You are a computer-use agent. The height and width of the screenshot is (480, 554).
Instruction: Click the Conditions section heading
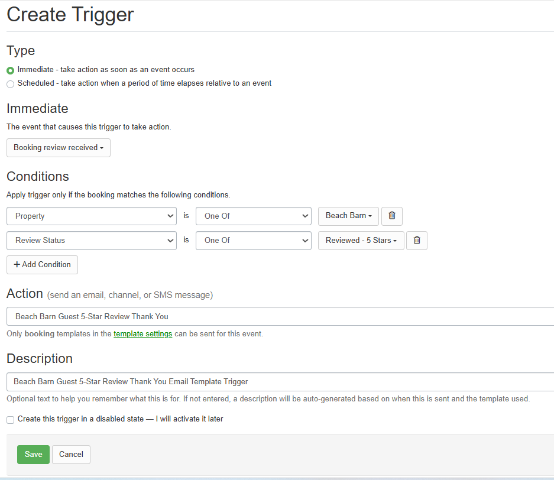38,177
